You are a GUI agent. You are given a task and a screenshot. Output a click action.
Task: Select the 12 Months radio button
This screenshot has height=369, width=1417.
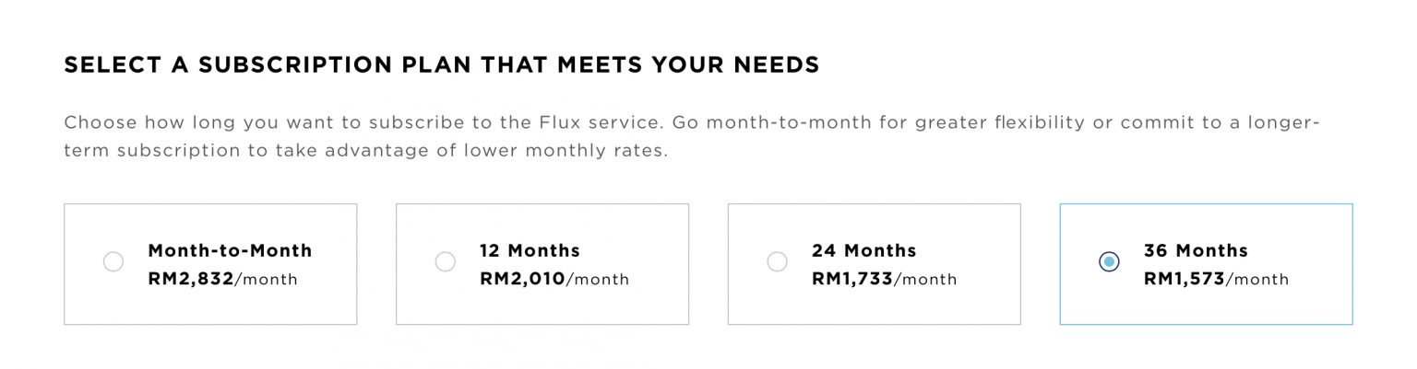[x=446, y=262]
